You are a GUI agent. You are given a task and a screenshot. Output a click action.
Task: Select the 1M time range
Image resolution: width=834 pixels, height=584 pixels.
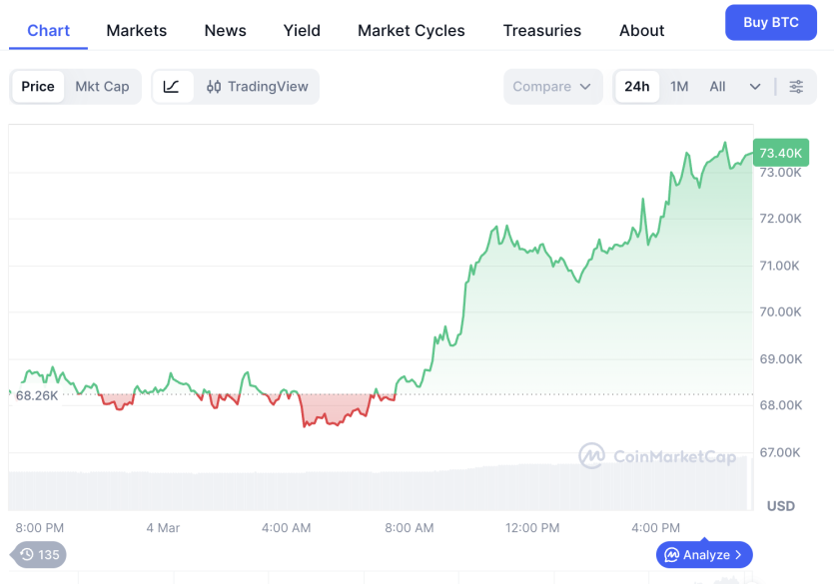click(x=679, y=87)
